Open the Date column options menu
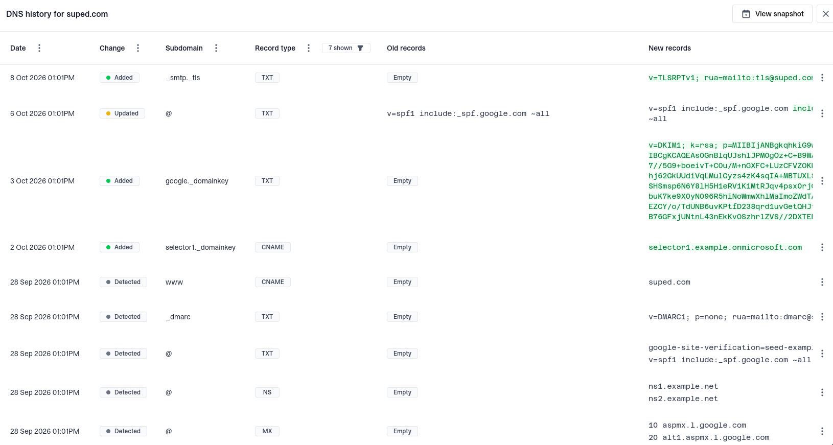 pos(39,48)
